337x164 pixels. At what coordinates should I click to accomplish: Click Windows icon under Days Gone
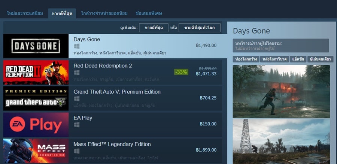[77, 46]
